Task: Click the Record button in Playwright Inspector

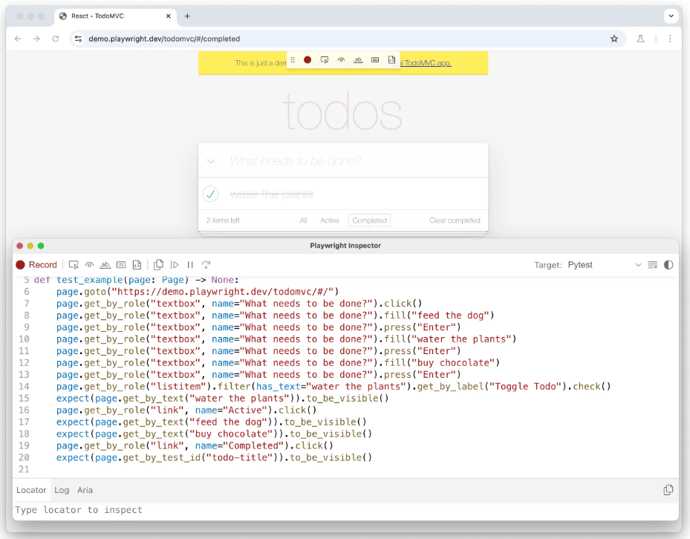Action: (x=36, y=264)
